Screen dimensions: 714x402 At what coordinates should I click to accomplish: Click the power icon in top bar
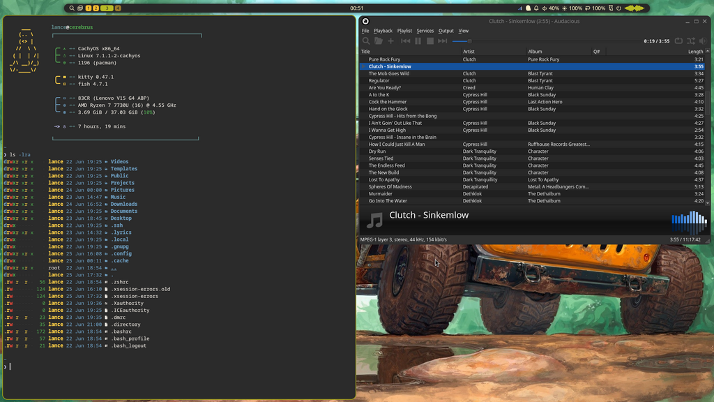(x=618, y=8)
